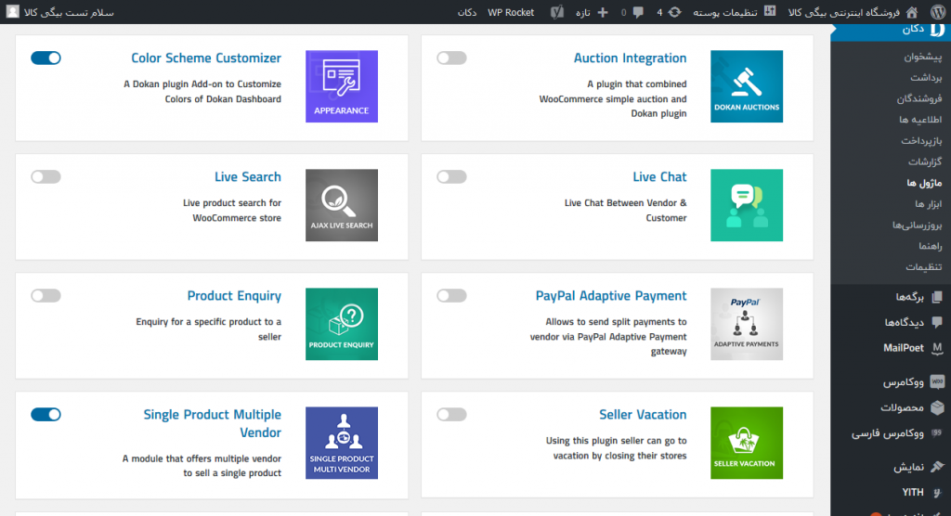951x516 pixels.
Task: Open WP Rocket in the admin bar
Action: point(511,12)
